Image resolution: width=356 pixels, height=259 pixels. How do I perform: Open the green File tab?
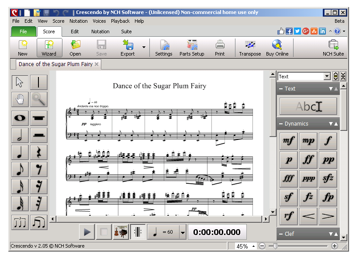pos(24,31)
